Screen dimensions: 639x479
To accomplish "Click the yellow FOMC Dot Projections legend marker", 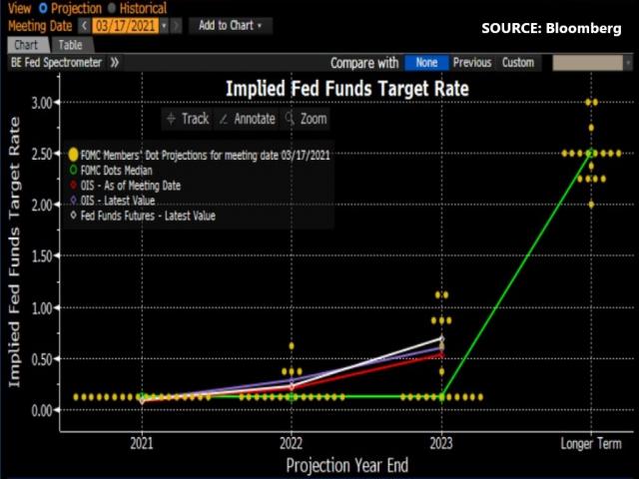I will point(73,155).
